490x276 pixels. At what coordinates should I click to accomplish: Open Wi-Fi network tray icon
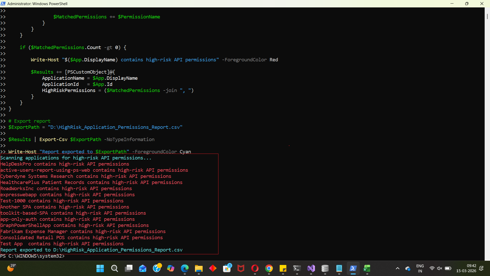(x=432, y=268)
